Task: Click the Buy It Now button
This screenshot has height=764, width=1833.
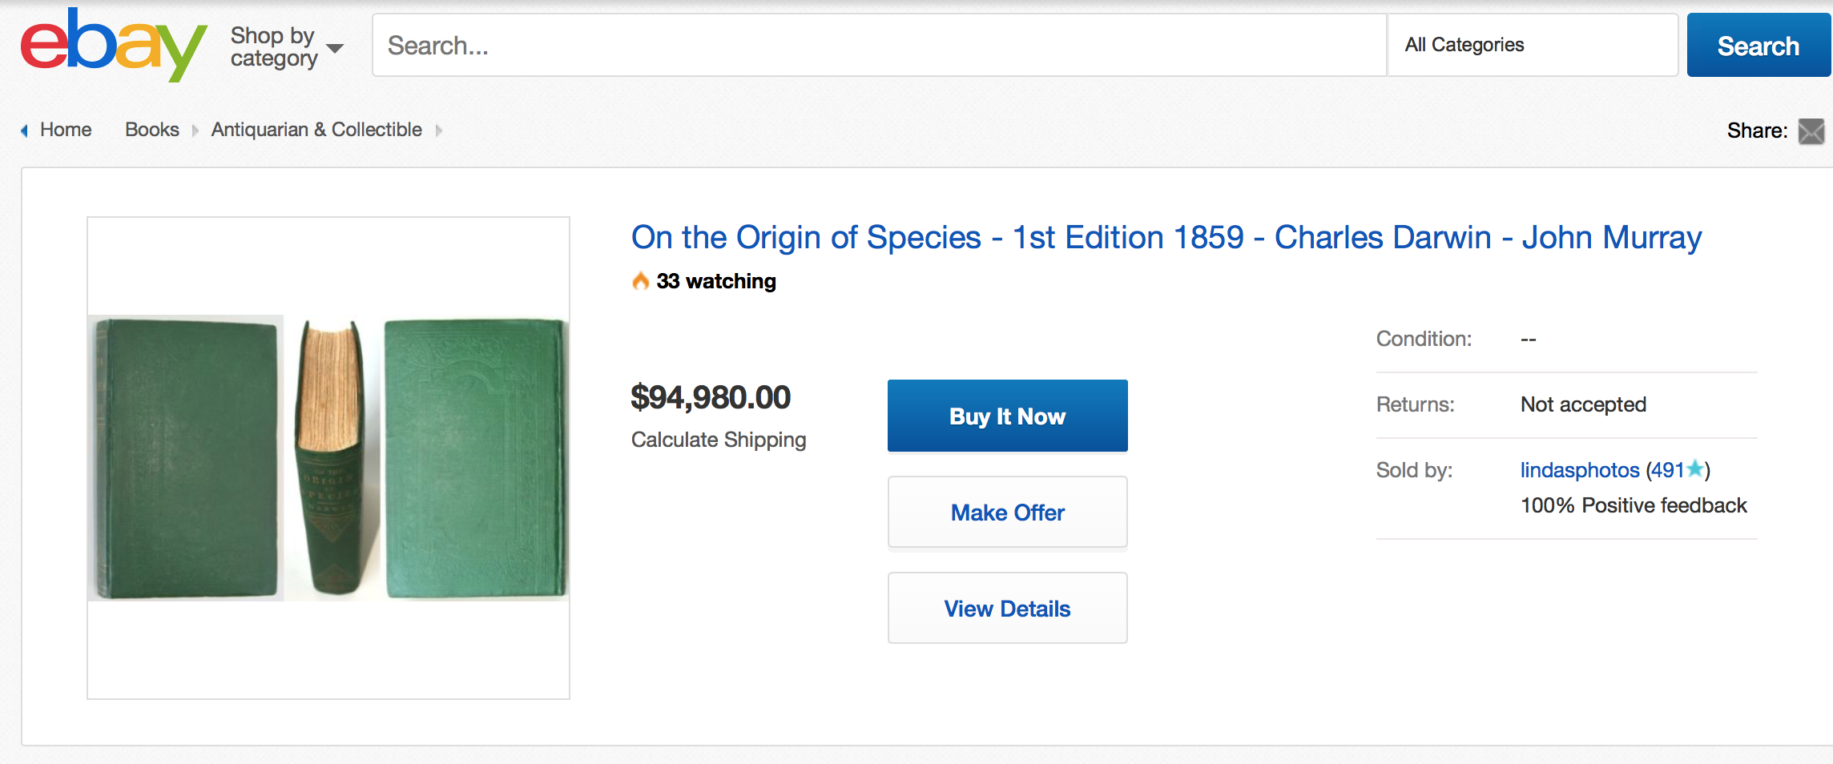Action: (x=1007, y=416)
